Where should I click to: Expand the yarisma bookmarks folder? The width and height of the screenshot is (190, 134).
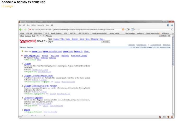pyautogui.click(x=140, y=33)
